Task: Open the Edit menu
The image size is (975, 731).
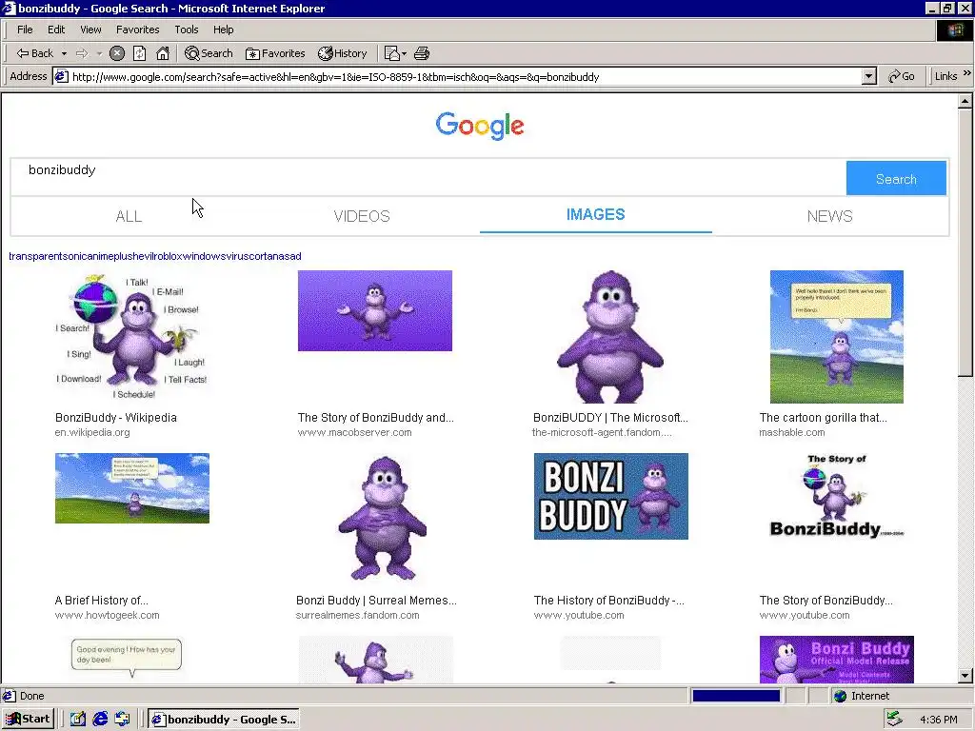Action: 56,30
